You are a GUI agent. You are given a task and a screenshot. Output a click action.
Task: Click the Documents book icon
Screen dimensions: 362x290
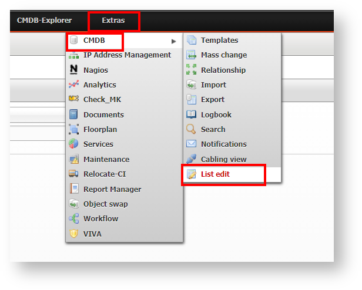pyautogui.click(x=73, y=114)
